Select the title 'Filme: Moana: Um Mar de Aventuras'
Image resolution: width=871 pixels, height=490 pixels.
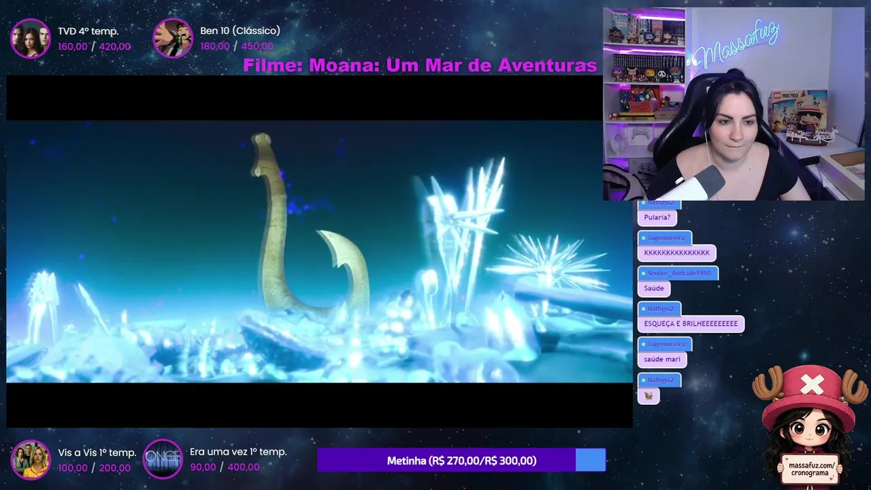(420, 65)
